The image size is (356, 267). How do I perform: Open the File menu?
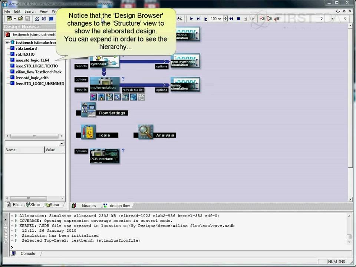tap(7, 11)
